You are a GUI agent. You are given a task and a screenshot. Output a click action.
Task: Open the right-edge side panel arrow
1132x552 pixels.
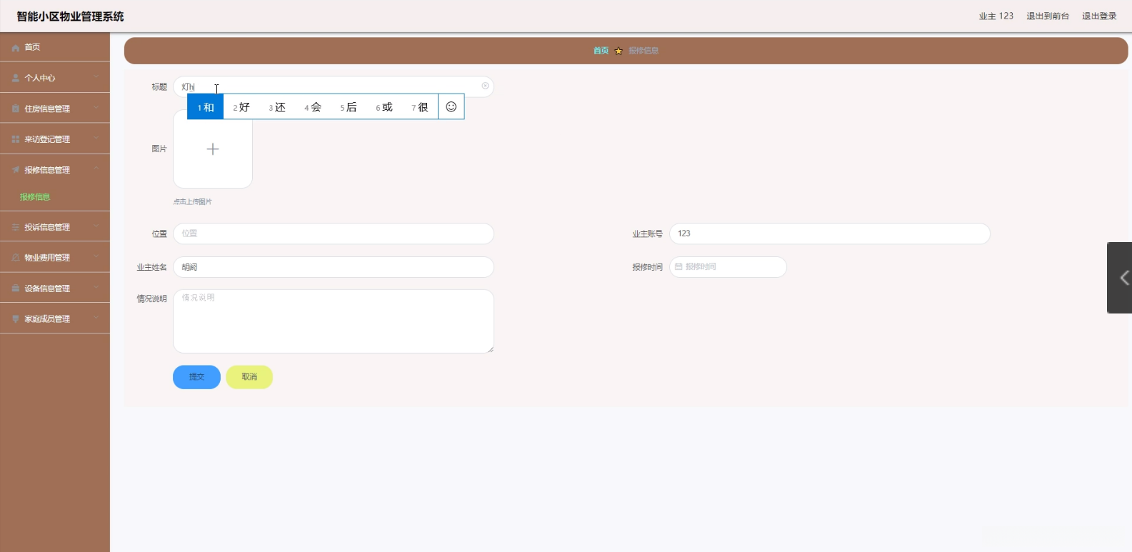1120,278
